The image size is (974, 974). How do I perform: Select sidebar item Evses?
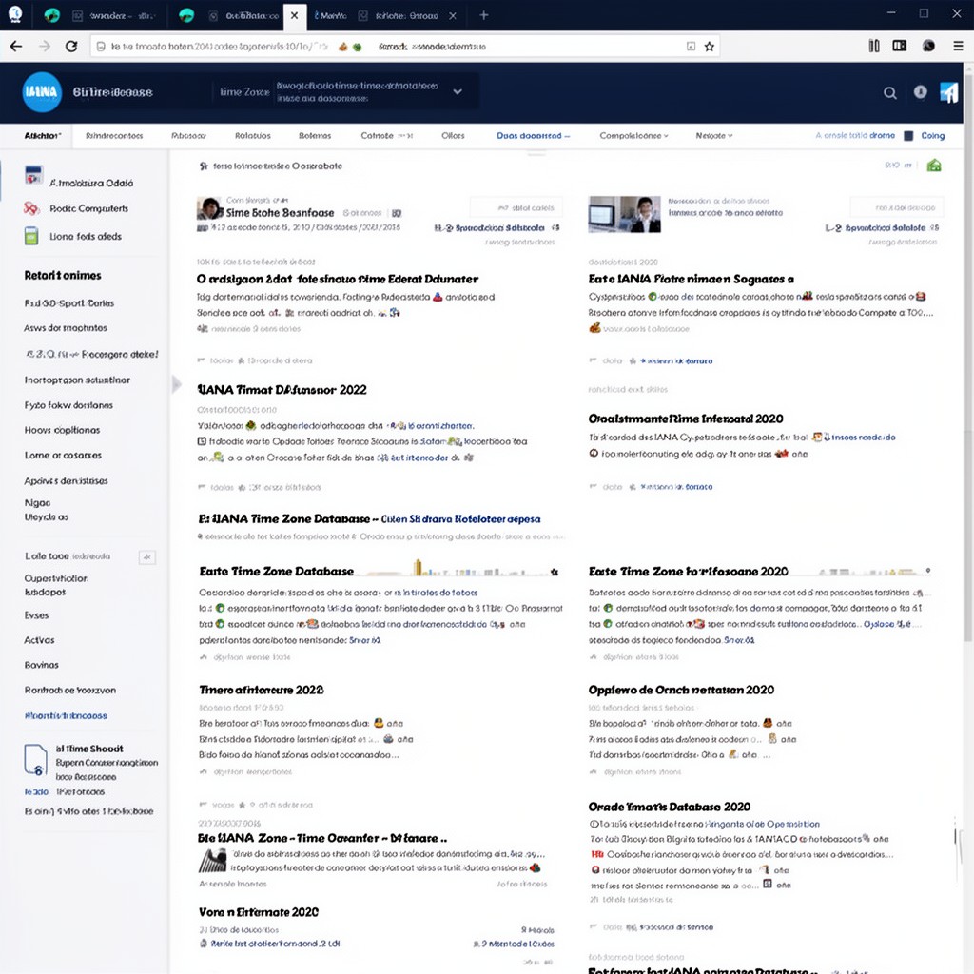click(36, 615)
